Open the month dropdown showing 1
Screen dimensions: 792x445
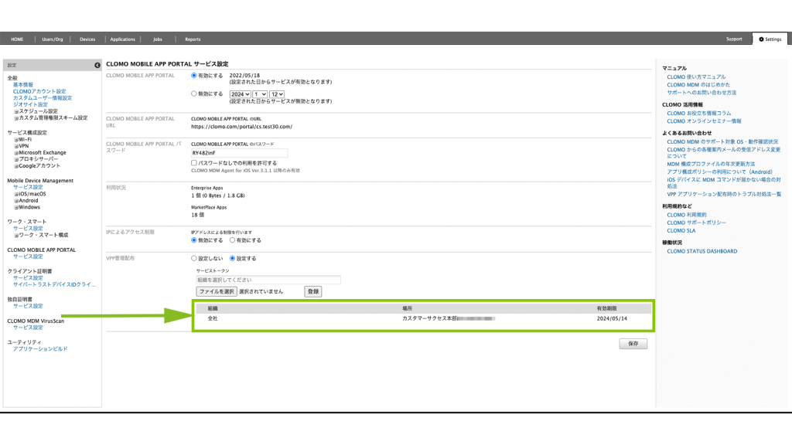[x=260, y=94]
